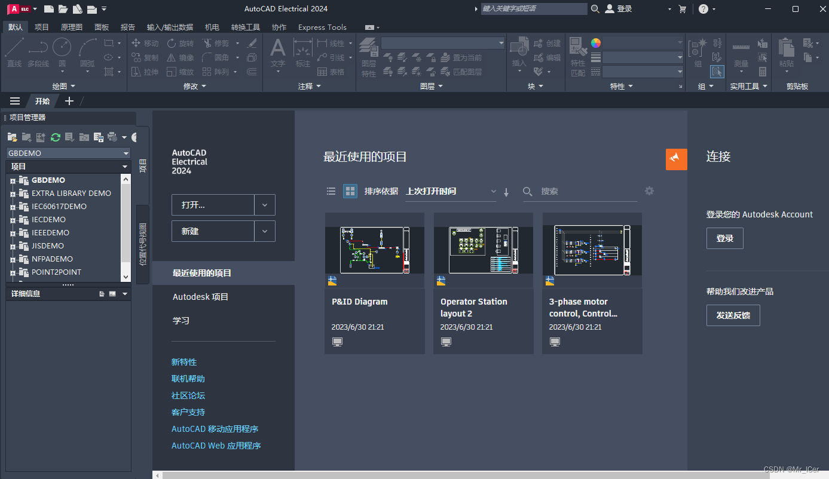Select the 圆 (Circle) tool
829x479 pixels.
[x=62, y=53]
